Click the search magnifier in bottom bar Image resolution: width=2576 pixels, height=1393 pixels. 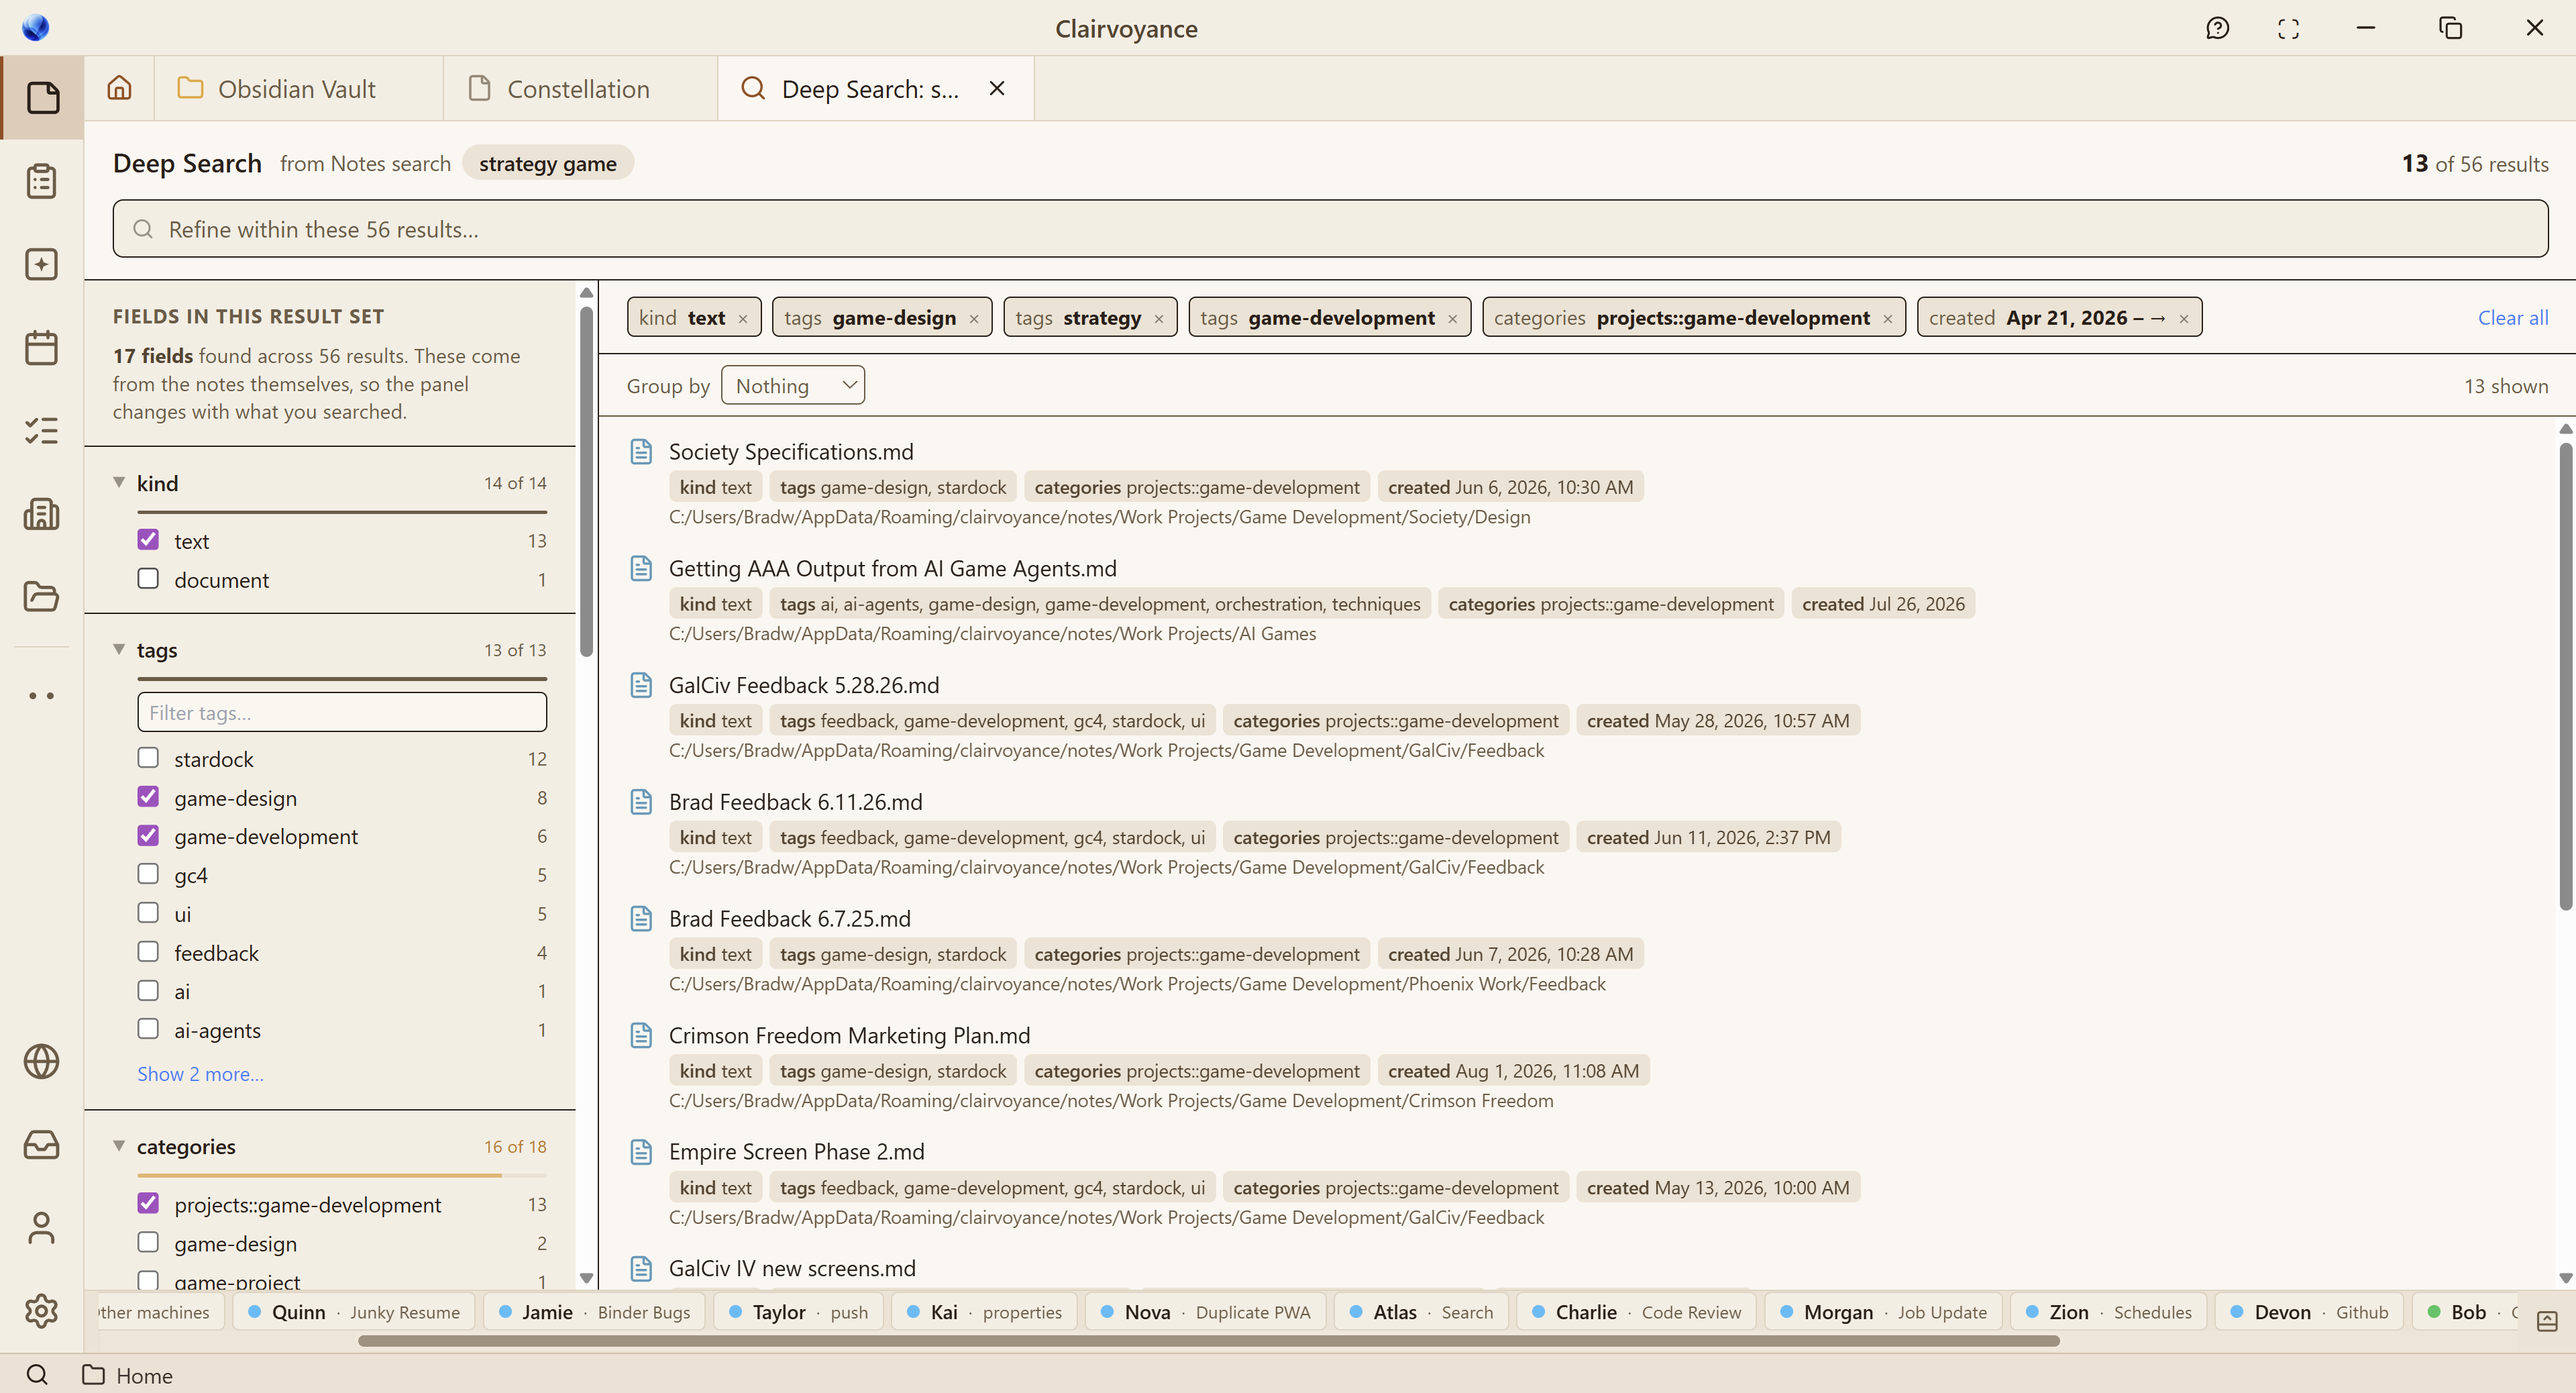pos(36,1374)
